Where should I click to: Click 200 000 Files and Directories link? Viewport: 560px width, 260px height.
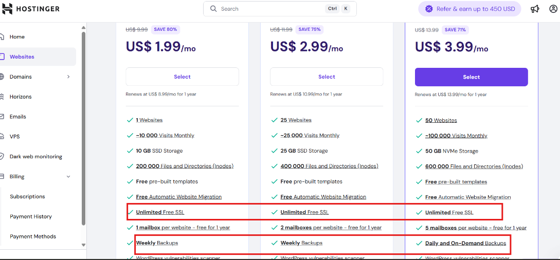point(185,166)
